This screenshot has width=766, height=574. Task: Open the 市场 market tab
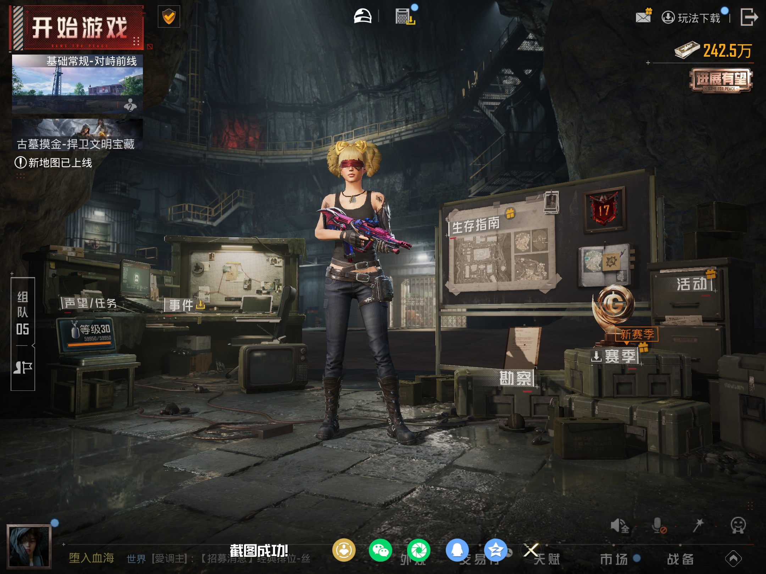614,559
